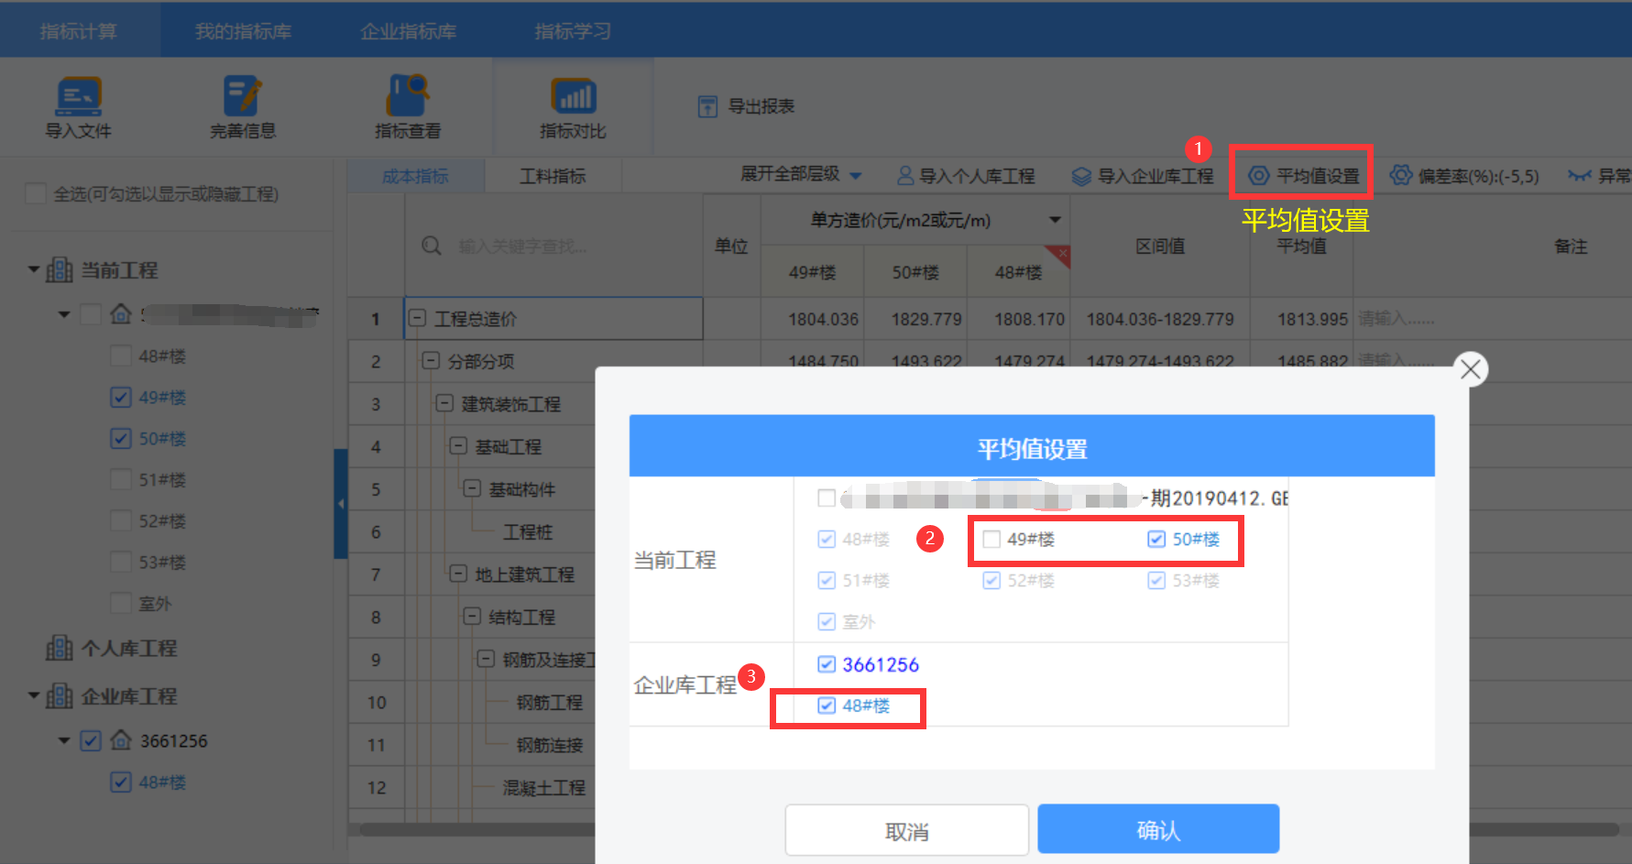Collapse the 3661256 tree node arrow

(64, 740)
